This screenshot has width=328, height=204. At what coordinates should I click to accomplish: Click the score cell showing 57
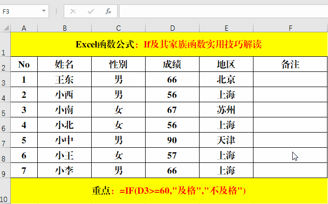[173, 155]
